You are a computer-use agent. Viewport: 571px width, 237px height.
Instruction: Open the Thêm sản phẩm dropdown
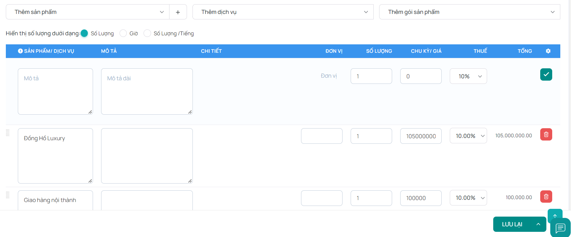87,12
